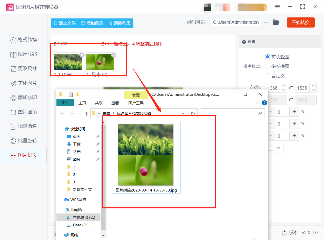The image size is (324, 240).
Task: Select Data (D:) drive in navigation pane
Action: click(x=77, y=225)
